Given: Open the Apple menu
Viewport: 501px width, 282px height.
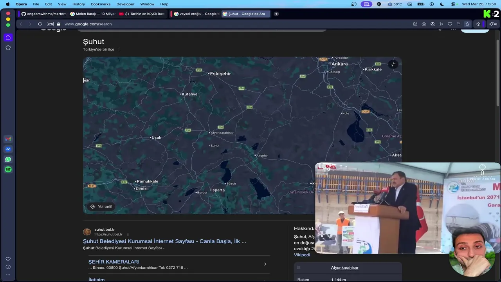Looking at the screenshot, I should [7, 4].
